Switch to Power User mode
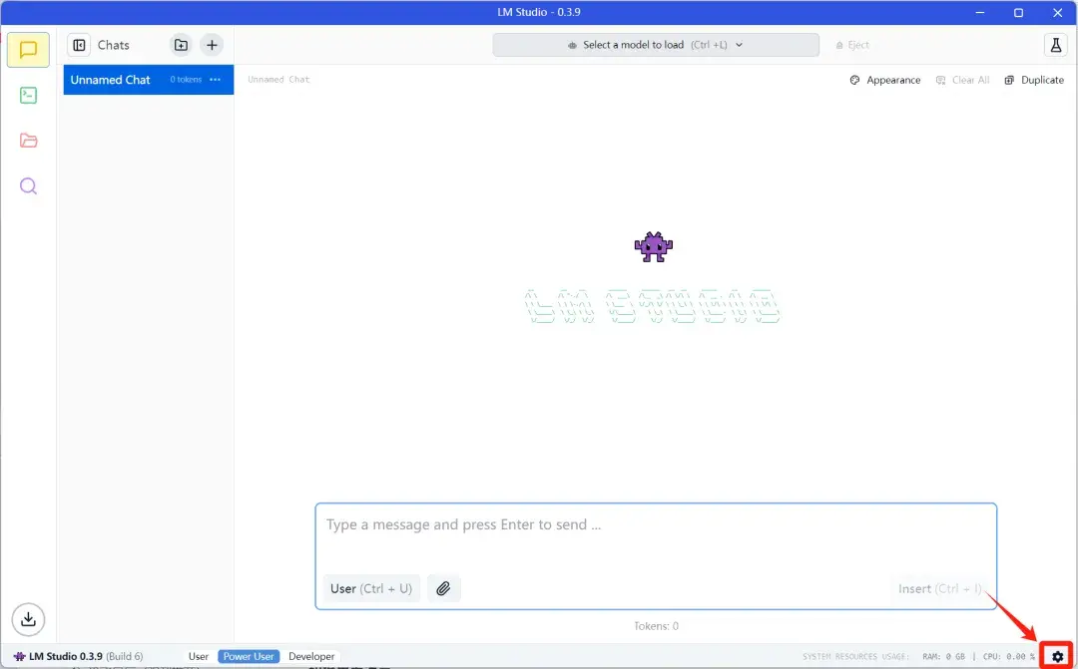 (249, 657)
